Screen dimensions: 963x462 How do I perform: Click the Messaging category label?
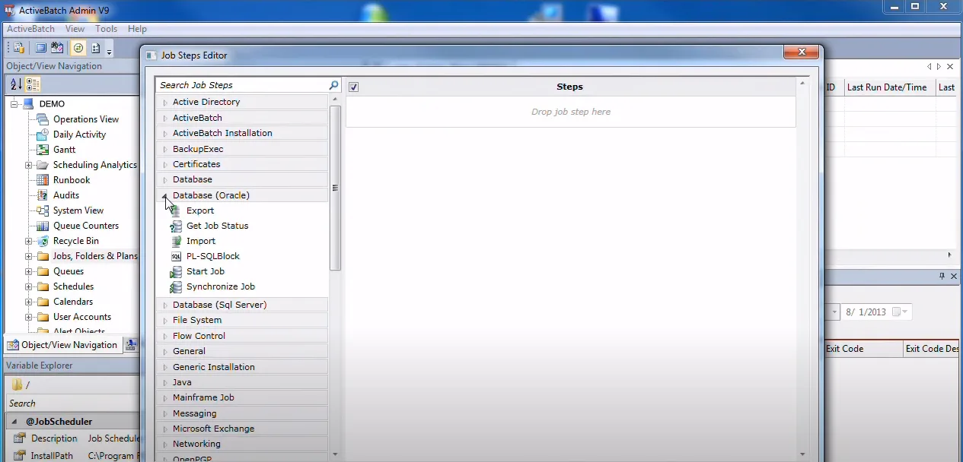pos(194,413)
